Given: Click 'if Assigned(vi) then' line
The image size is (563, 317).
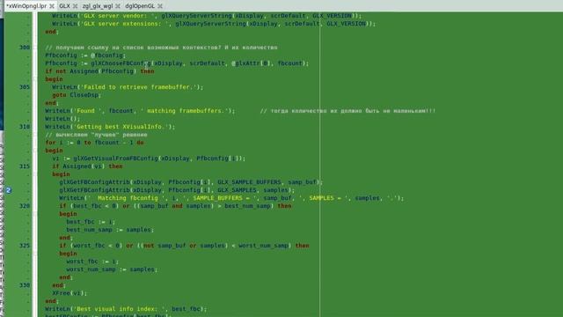Looking at the screenshot, I should (x=87, y=166).
